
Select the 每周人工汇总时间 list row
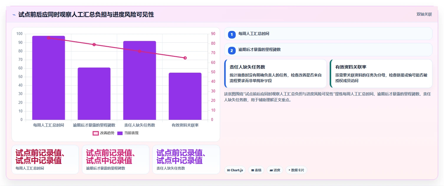point(328,34)
